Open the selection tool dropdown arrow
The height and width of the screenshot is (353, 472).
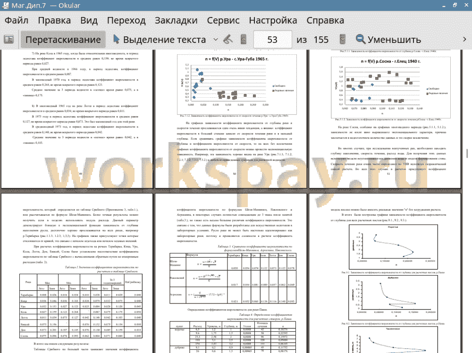(x=216, y=40)
